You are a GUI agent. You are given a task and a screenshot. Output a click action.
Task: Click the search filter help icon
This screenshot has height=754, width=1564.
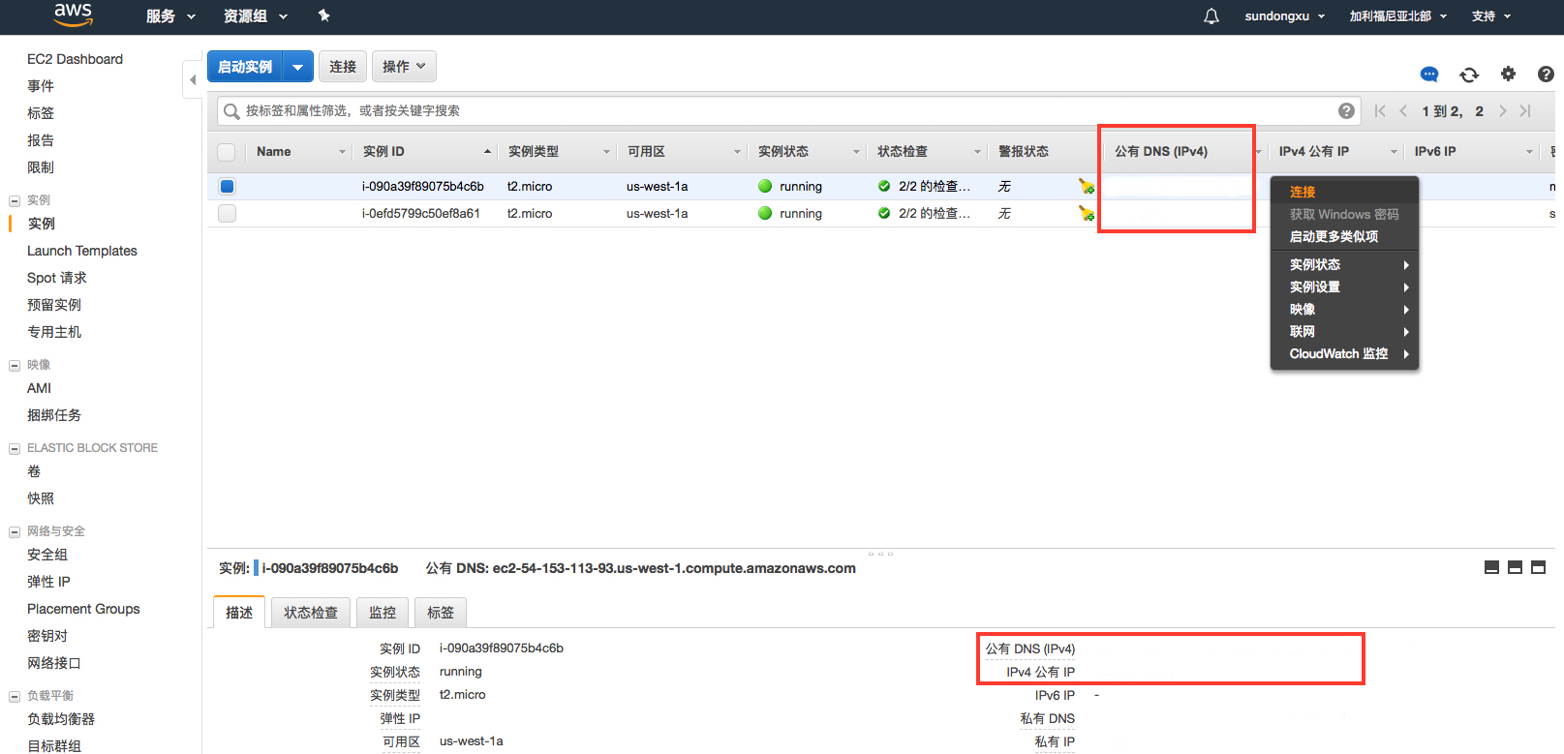[1346, 110]
